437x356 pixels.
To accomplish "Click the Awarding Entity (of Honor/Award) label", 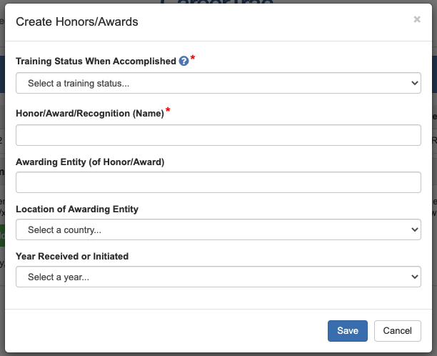I will 90,162.
